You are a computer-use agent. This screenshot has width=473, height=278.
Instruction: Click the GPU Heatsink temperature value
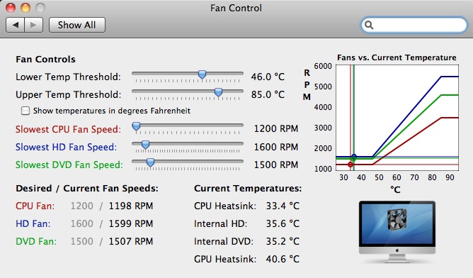pos(283,259)
